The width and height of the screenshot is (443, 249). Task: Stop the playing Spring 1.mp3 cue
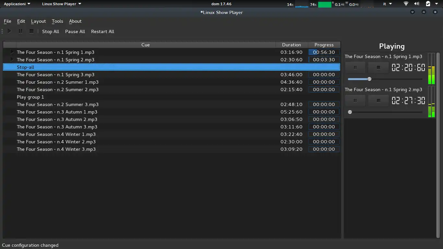378,67
